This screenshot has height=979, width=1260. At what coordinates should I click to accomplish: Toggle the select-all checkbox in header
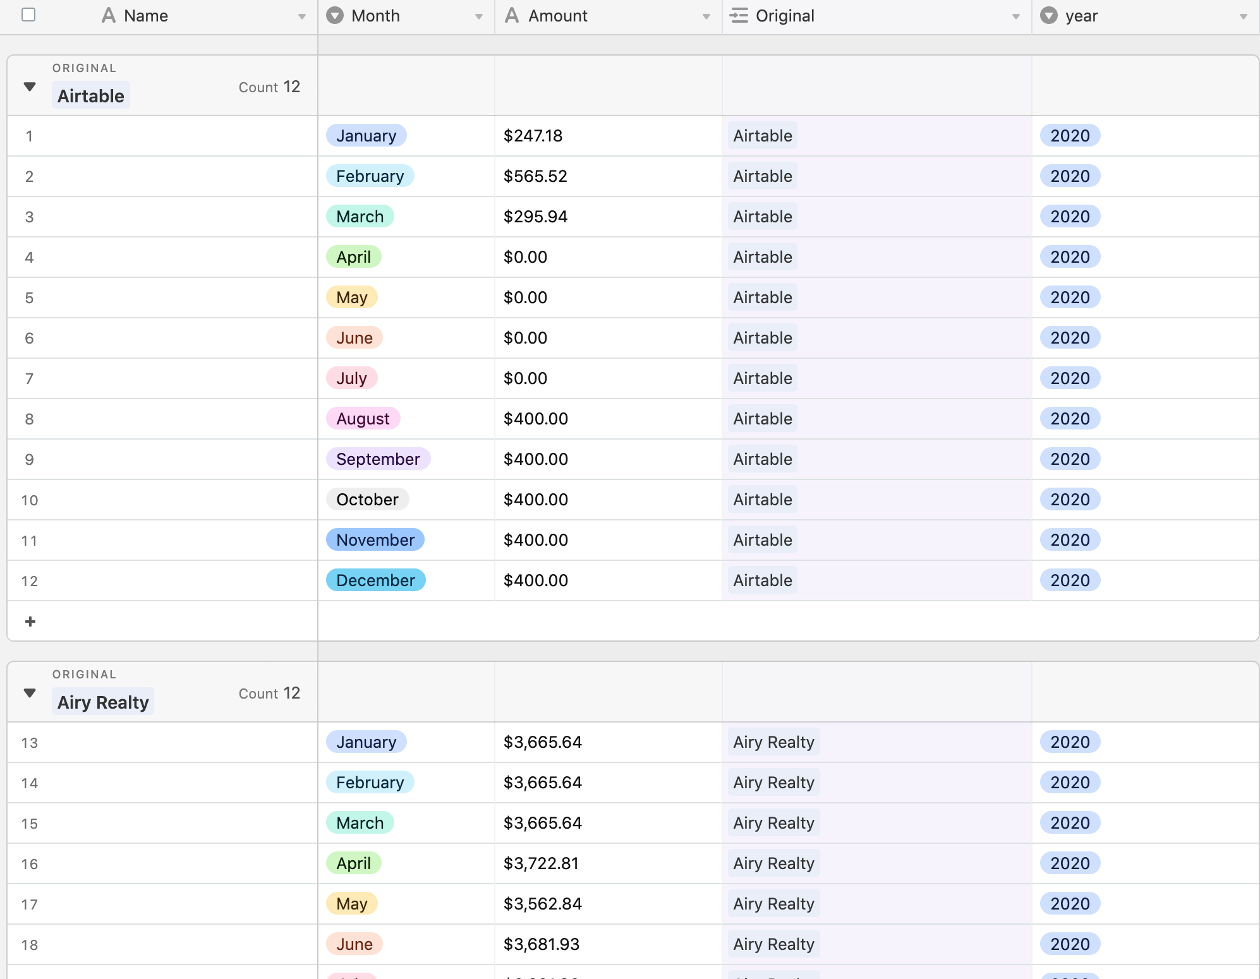[x=28, y=15]
